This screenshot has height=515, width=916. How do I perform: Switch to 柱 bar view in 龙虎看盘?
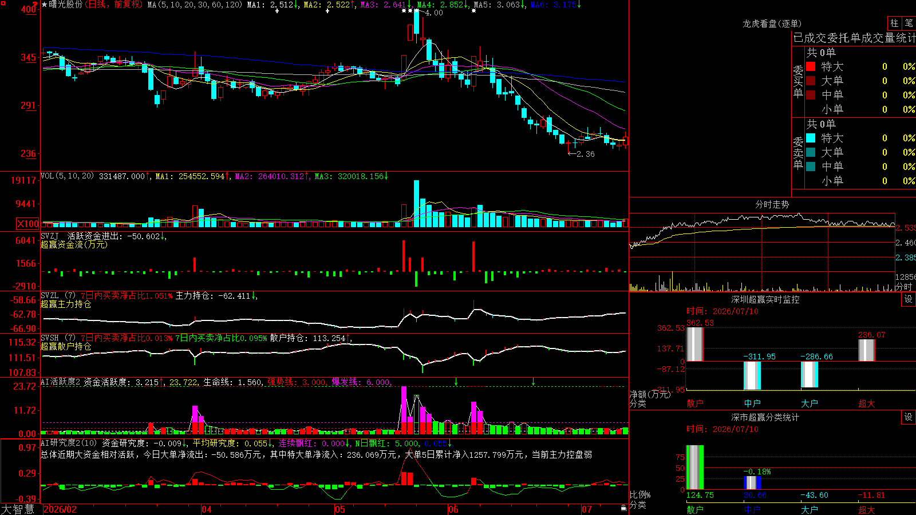[x=894, y=23]
